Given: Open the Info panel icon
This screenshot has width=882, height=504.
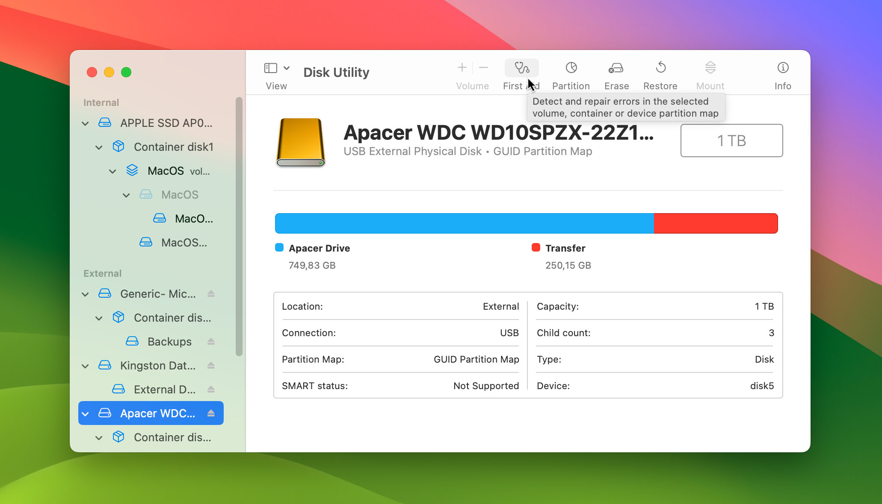Looking at the screenshot, I should pyautogui.click(x=783, y=67).
